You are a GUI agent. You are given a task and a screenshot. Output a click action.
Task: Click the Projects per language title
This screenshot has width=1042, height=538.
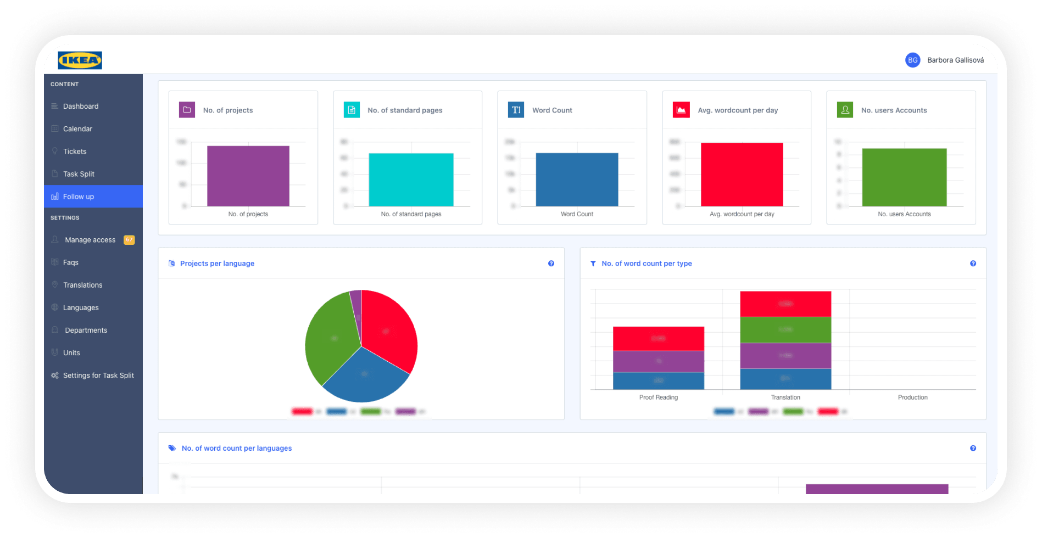coord(217,264)
